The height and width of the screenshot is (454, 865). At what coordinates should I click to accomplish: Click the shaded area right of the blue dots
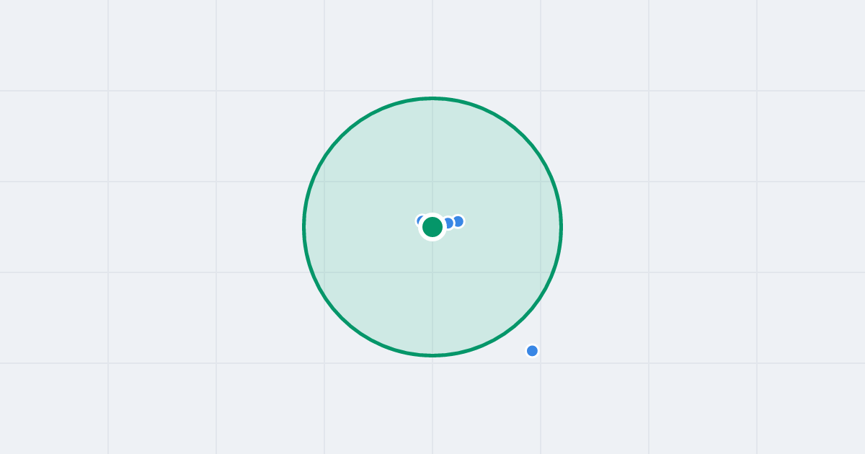(x=512, y=227)
